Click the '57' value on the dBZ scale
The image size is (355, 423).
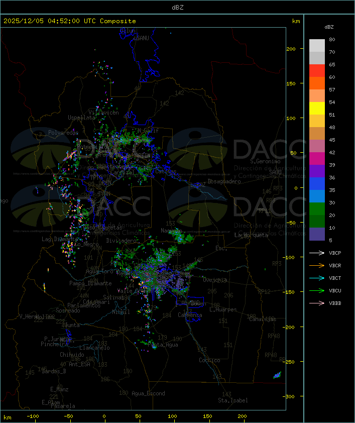click(x=332, y=89)
